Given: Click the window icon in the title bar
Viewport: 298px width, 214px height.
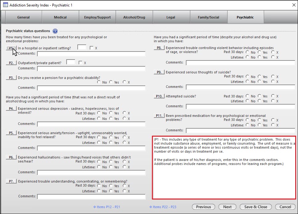Looking at the screenshot, I should tap(5, 5).
